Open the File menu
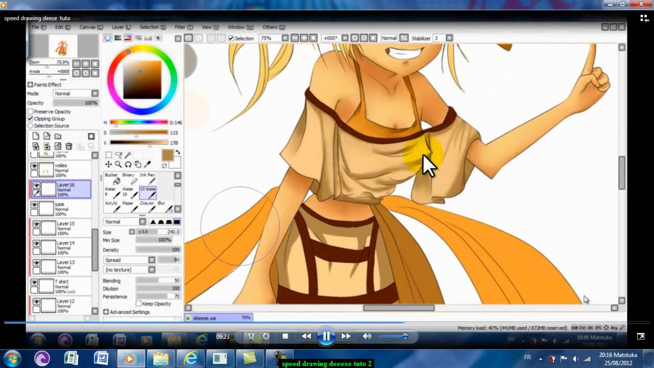 point(38,27)
